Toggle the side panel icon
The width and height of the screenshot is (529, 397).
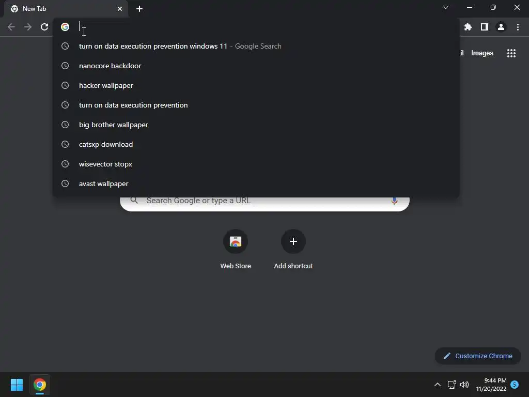tap(485, 27)
